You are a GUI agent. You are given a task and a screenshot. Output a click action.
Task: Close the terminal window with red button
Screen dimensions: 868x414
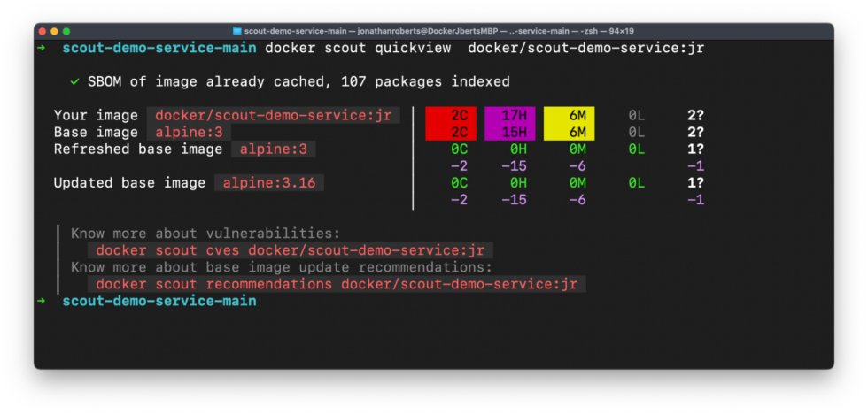click(43, 32)
